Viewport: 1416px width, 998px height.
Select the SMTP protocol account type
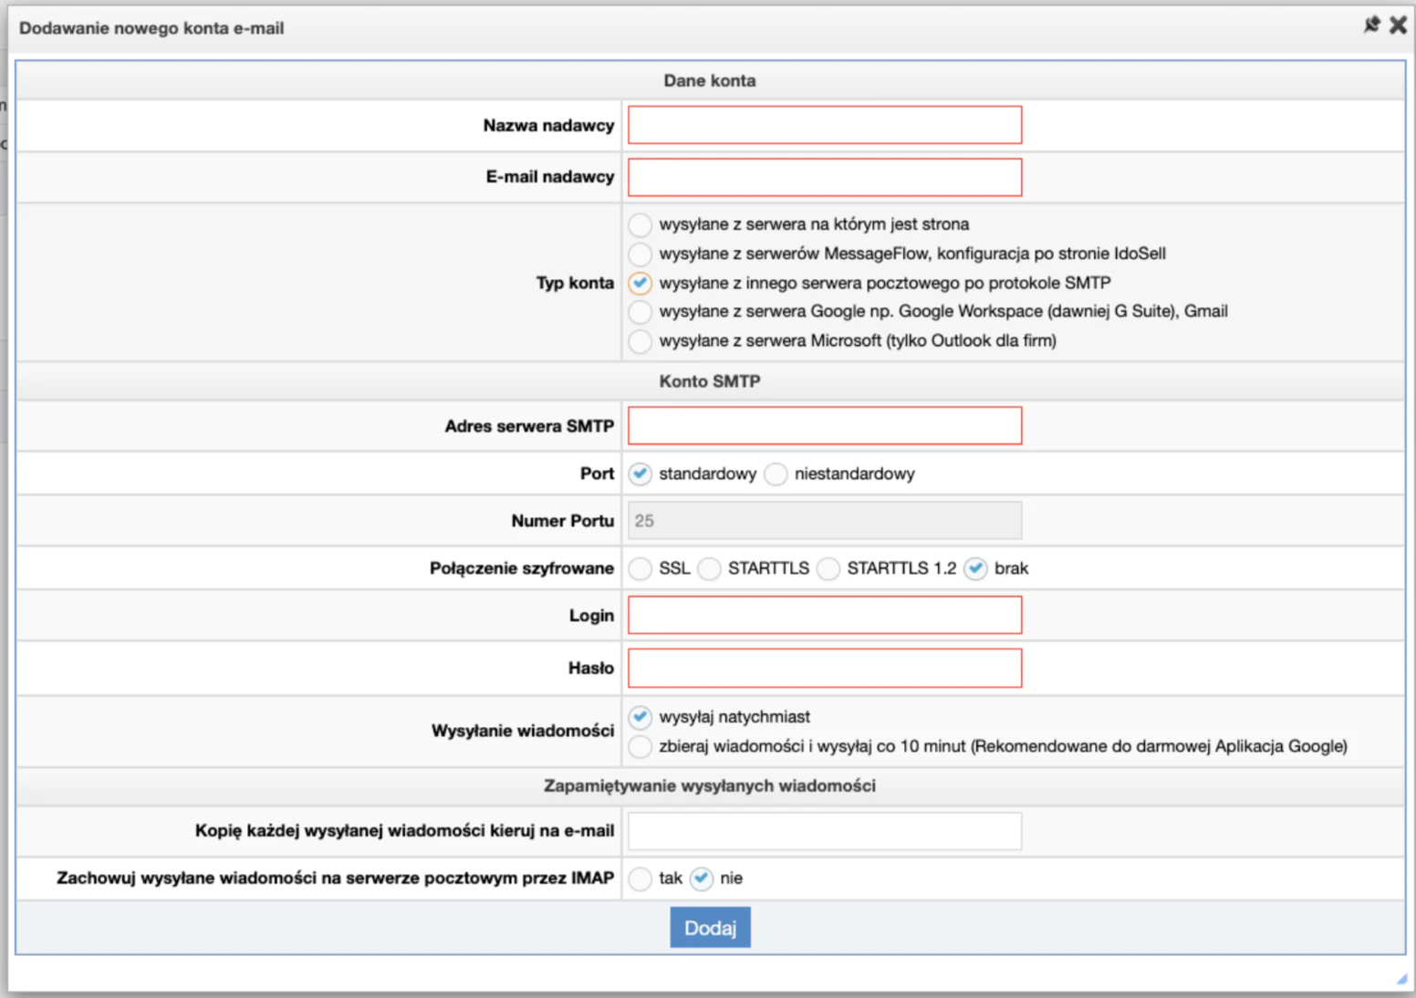pos(640,283)
